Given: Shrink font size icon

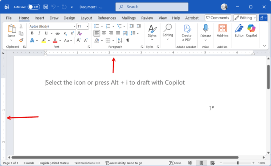Looking at the screenshot, I should coord(86,40).
